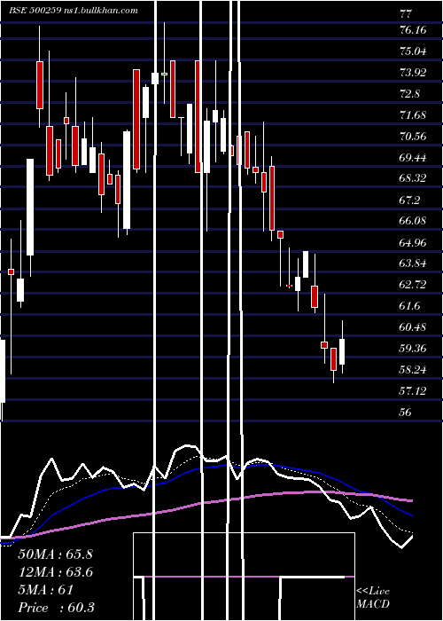Click the 64.96 axis label
Image resolution: width=443 pixels, height=621 pixels.
click(x=413, y=242)
